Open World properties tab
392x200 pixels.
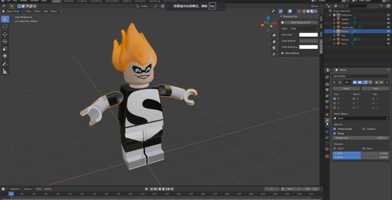point(327,107)
